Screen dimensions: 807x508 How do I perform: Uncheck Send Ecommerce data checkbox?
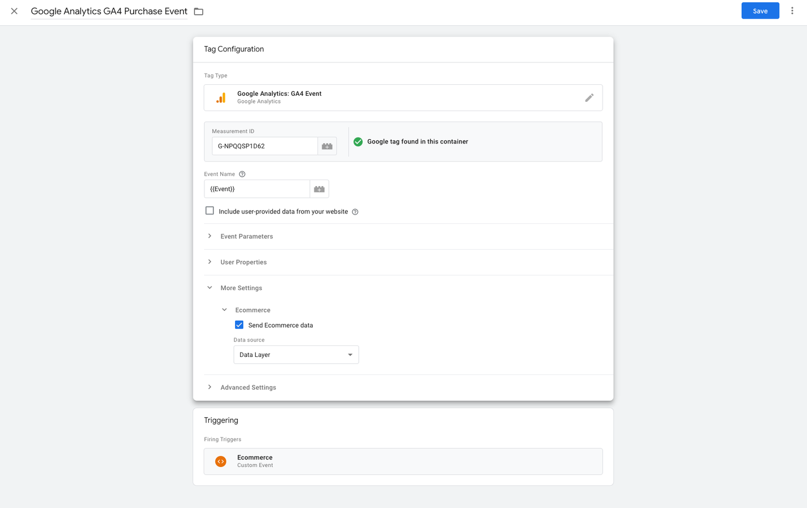(239, 325)
